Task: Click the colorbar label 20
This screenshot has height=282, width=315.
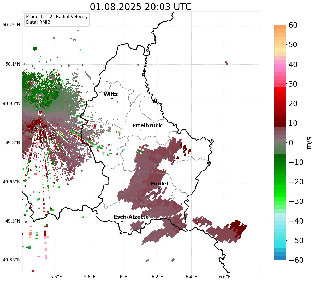Action: 293,103
